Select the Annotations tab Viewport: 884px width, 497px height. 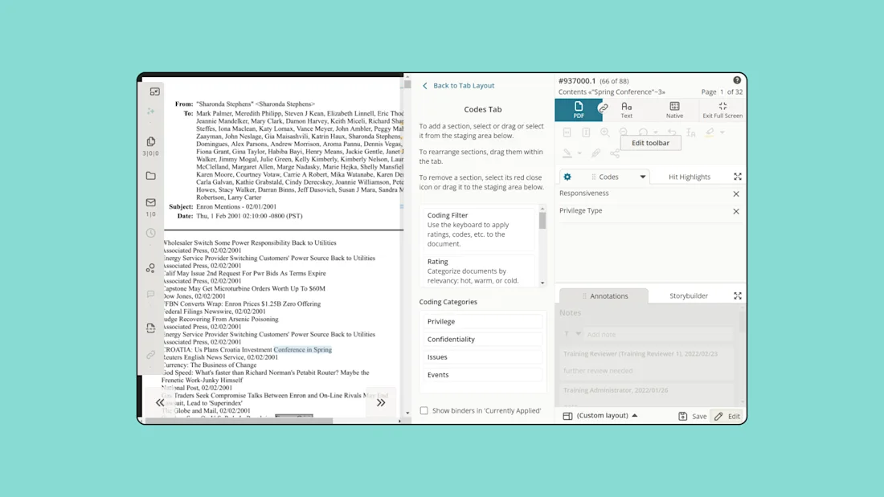604,295
